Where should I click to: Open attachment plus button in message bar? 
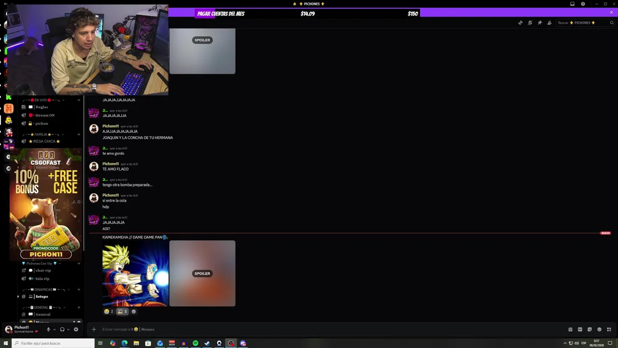pyautogui.click(x=94, y=330)
